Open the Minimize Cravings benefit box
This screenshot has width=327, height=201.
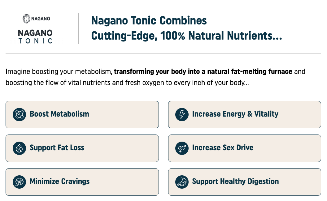82,182
